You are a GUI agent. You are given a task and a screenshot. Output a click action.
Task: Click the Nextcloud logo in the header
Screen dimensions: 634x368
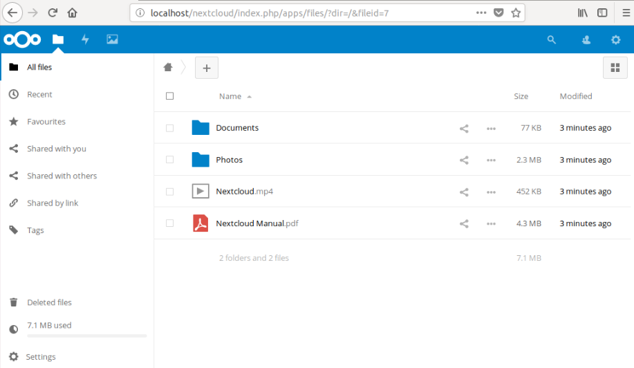point(22,39)
